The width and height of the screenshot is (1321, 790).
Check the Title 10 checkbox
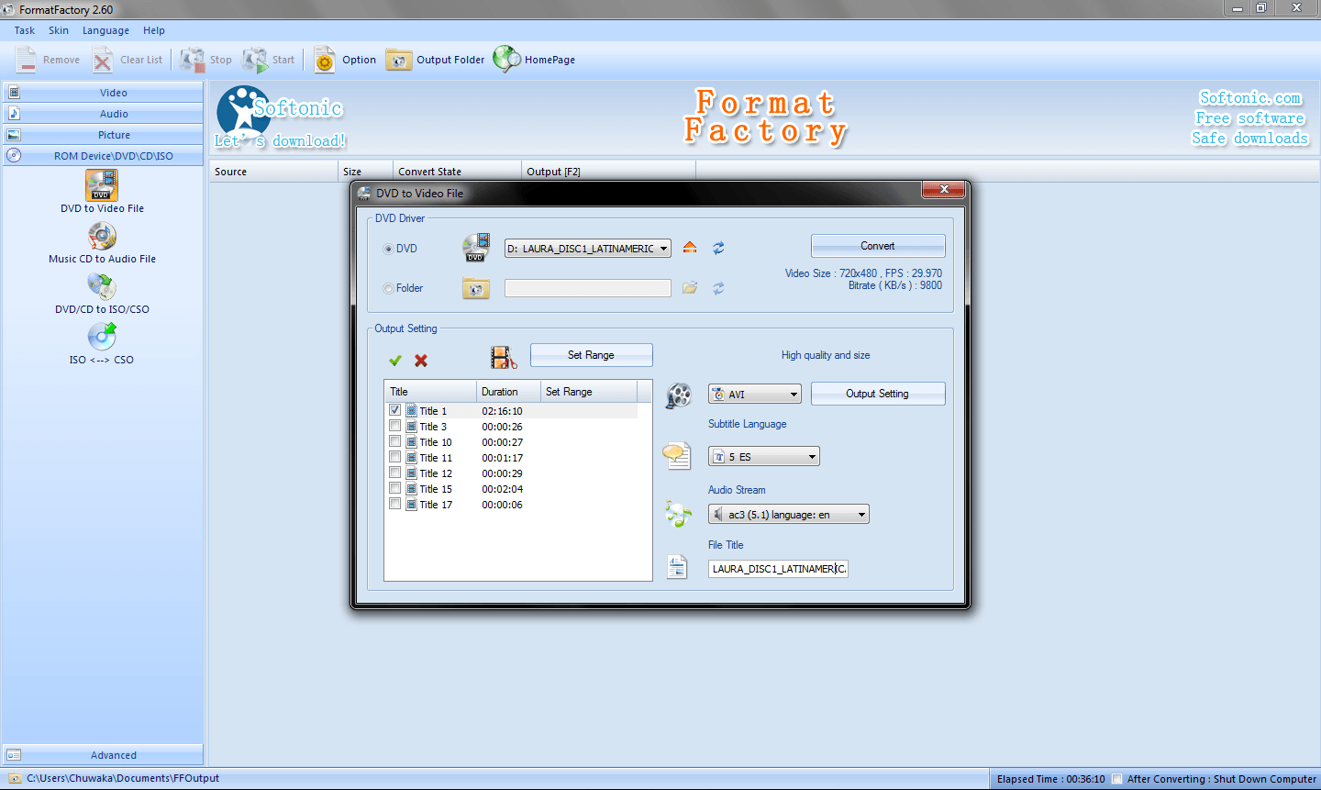[394, 441]
